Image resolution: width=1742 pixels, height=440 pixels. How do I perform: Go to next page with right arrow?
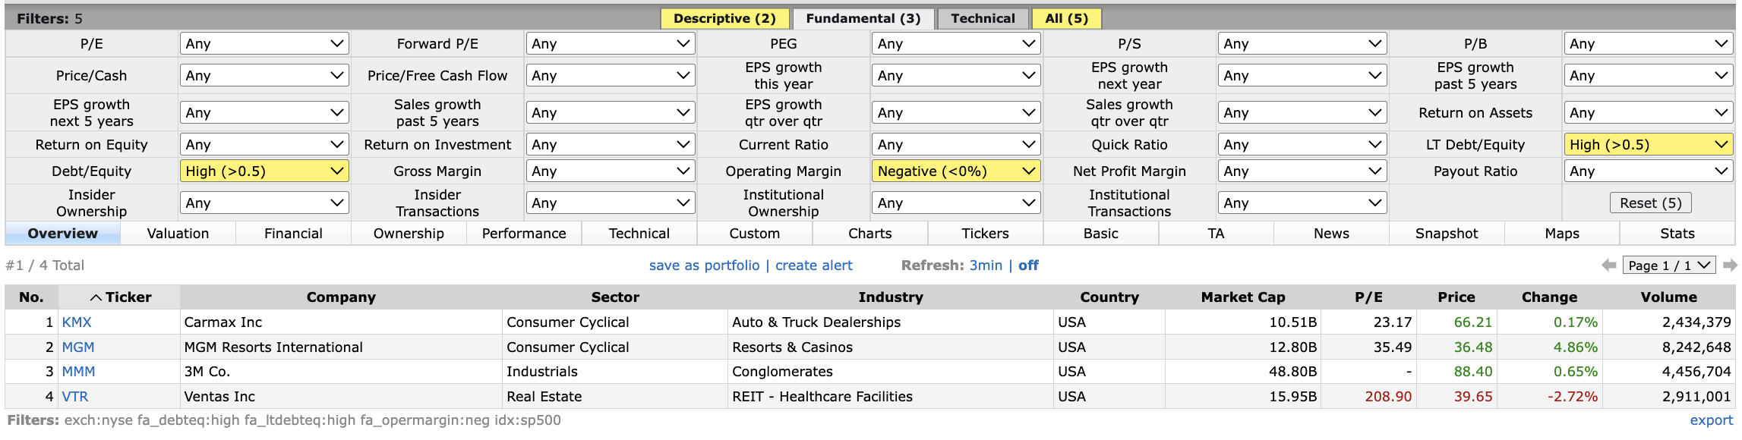(x=1730, y=266)
